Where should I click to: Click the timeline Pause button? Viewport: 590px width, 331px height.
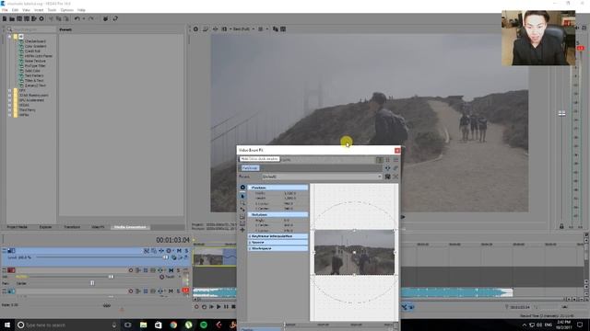[x=226, y=306]
